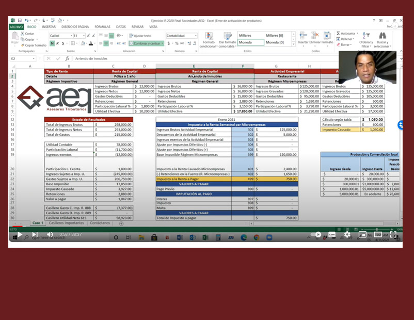The height and width of the screenshot is (320, 414).
Task: Click the Bold (N) formatting icon
Action: pos(52,43)
